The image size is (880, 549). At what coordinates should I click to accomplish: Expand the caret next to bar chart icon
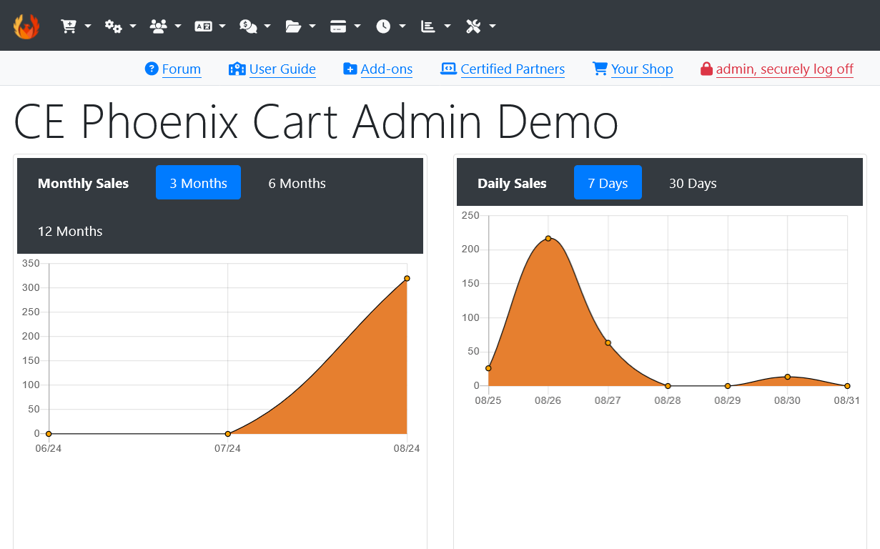click(448, 26)
